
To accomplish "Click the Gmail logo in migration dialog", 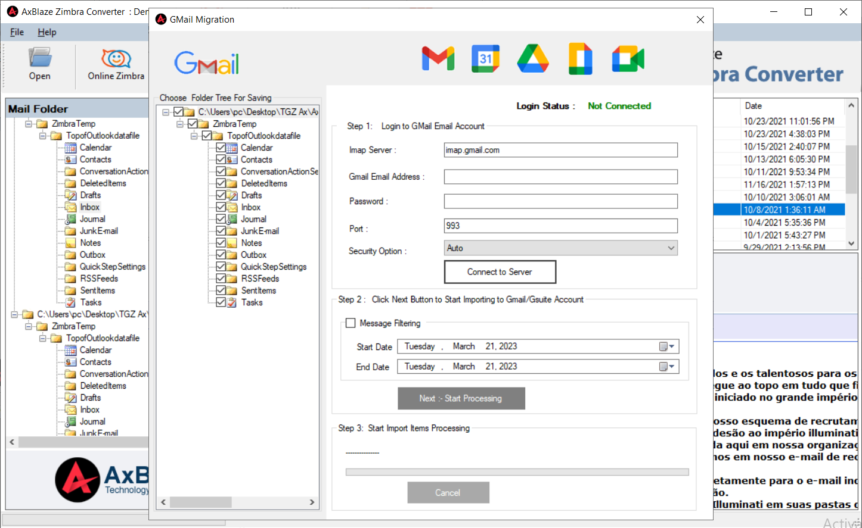I will (206, 63).
